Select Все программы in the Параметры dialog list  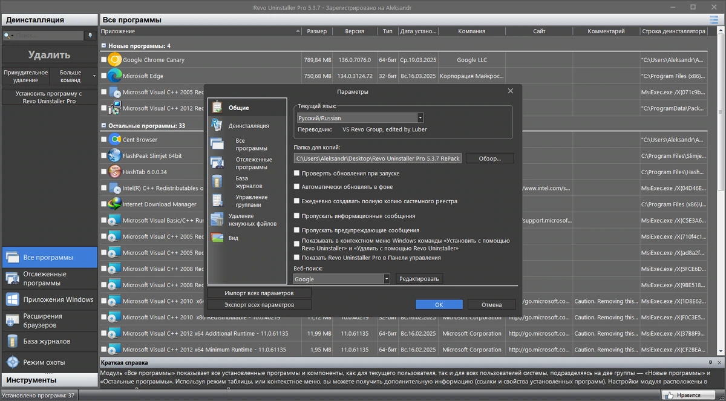click(x=247, y=145)
